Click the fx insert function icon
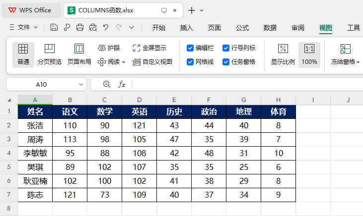The height and width of the screenshot is (216, 363). 122,84
